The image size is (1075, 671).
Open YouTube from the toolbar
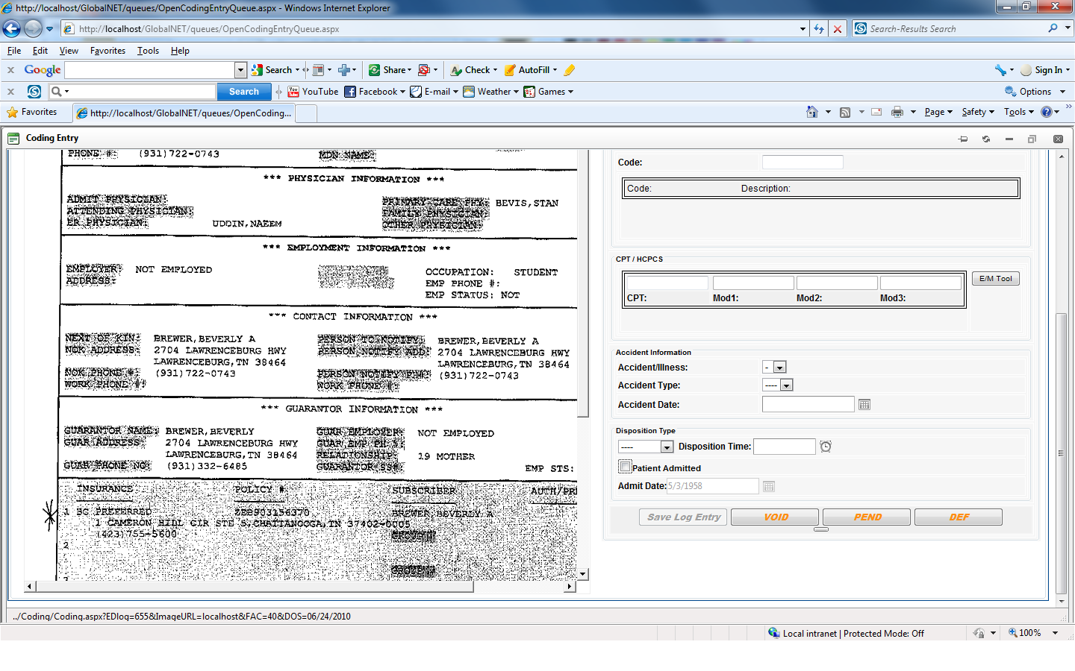point(313,92)
